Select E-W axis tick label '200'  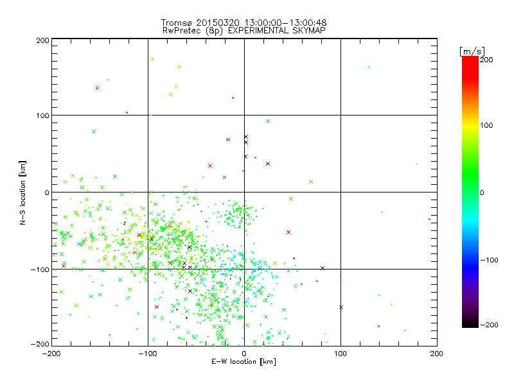click(437, 354)
